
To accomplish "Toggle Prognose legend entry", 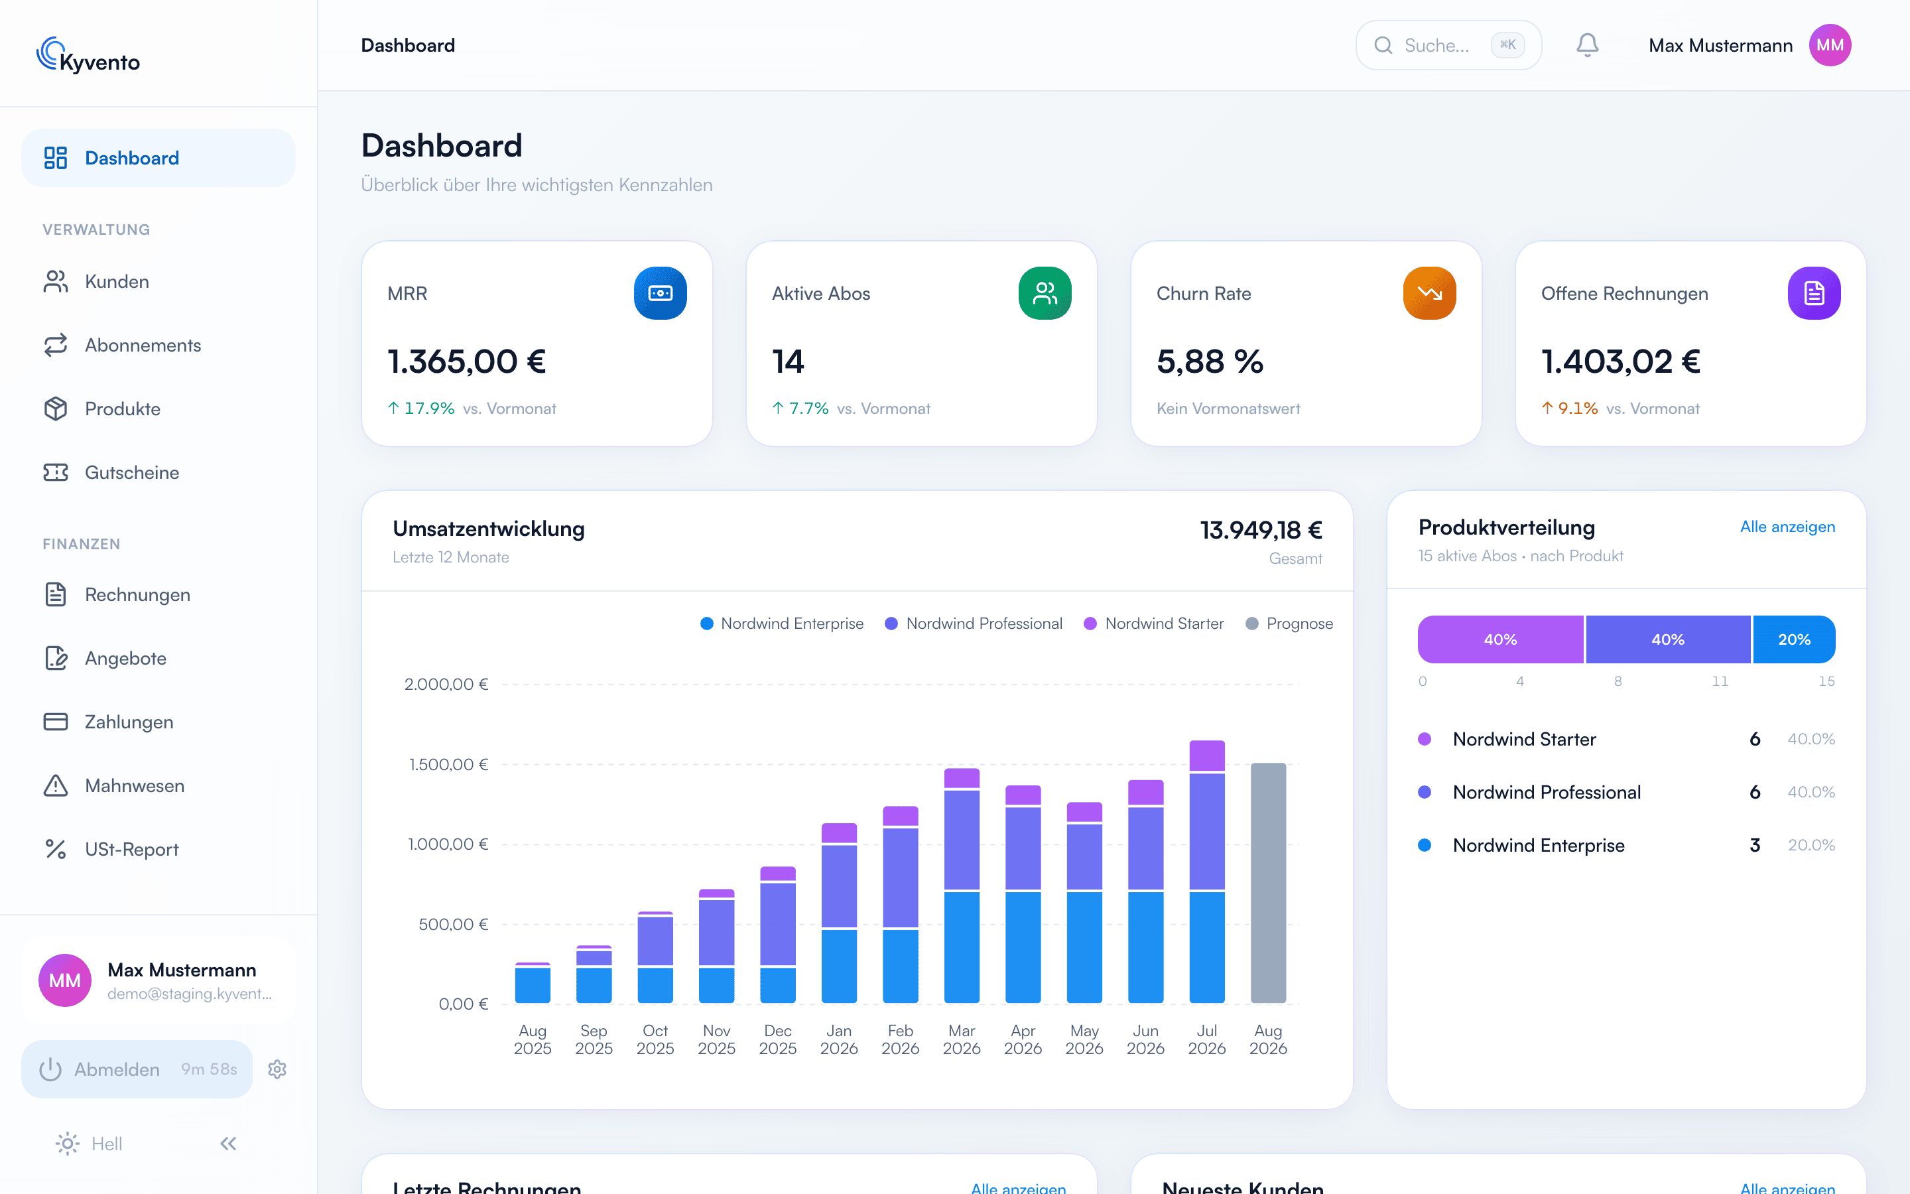I will [1289, 624].
